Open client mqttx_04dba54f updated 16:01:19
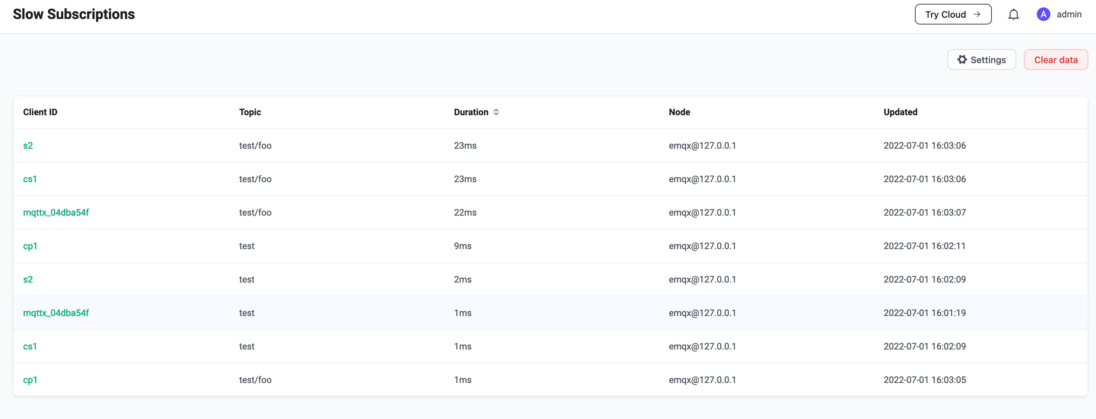Viewport: 1096px width, 419px height. 56,313
